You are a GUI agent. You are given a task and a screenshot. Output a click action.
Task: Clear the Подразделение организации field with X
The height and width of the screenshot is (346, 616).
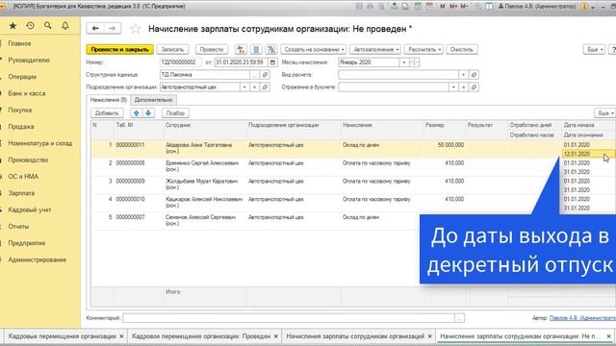(254, 87)
